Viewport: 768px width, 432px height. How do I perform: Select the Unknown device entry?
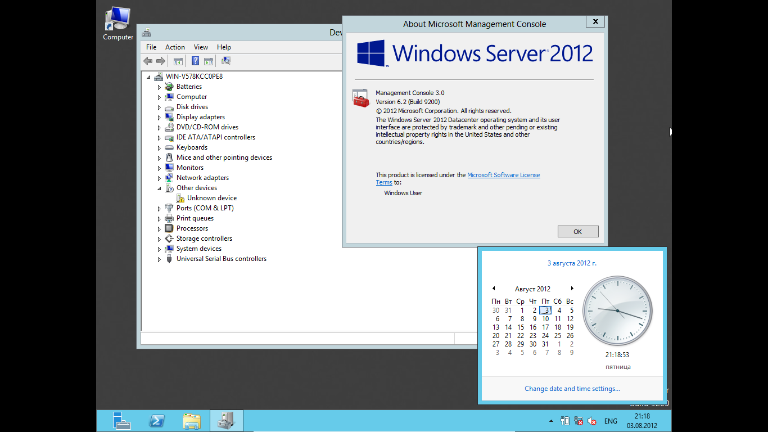[212, 198]
